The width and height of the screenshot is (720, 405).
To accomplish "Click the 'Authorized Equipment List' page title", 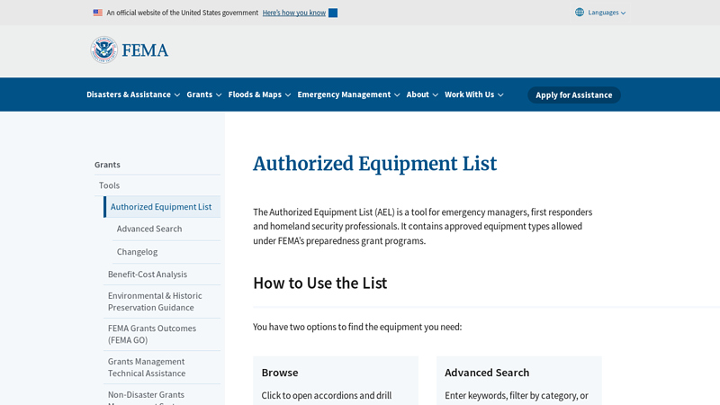I will tap(374, 164).
